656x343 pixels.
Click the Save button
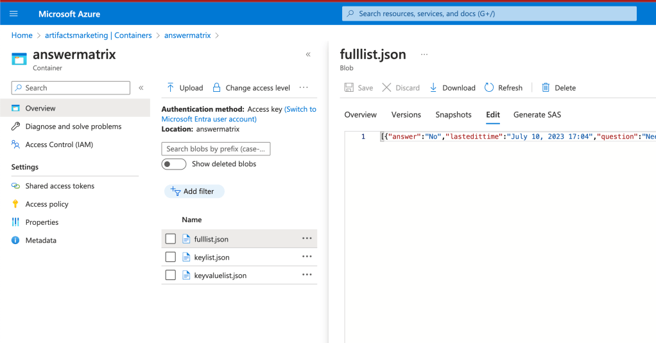click(359, 88)
